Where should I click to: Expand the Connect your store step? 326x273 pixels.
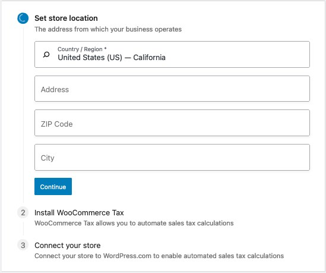click(x=68, y=245)
